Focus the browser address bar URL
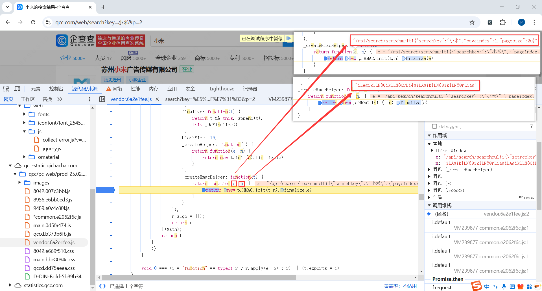 coord(99,22)
